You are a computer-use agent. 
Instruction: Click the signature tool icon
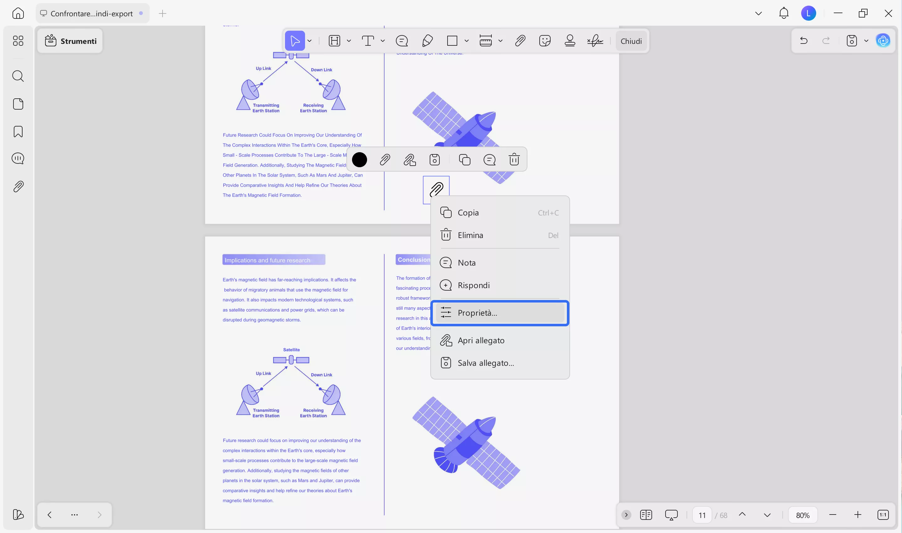[x=595, y=41]
